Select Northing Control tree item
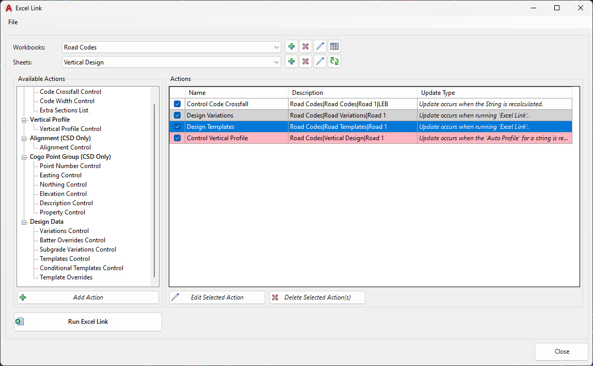 tap(63, 185)
